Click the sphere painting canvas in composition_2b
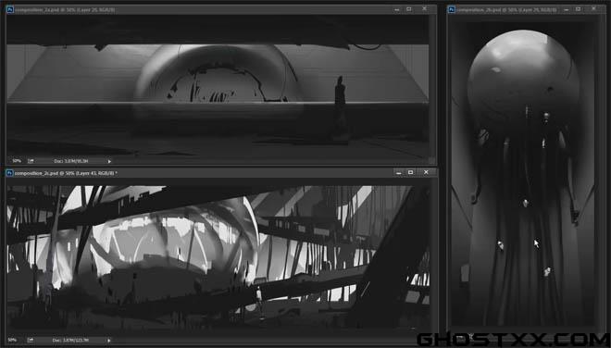611x348 pixels. (x=522, y=173)
